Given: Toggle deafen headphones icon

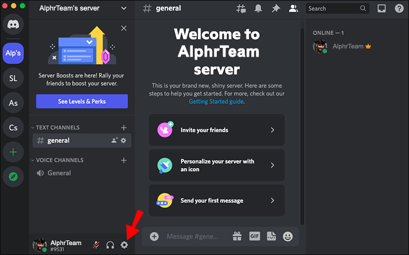Looking at the screenshot, I should click(x=110, y=245).
